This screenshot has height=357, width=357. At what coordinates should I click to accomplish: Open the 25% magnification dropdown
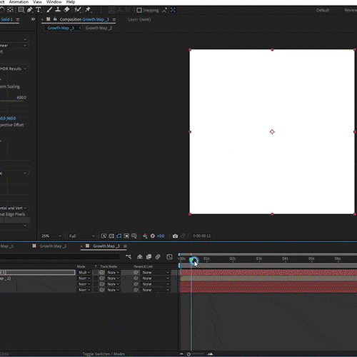[x=51, y=236]
